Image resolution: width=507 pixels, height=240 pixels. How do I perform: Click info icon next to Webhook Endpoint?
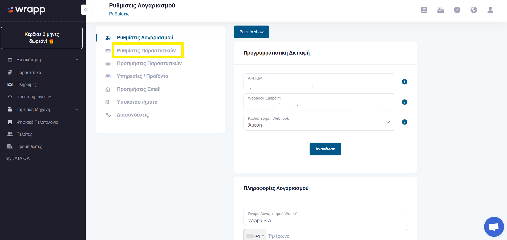[404, 102]
